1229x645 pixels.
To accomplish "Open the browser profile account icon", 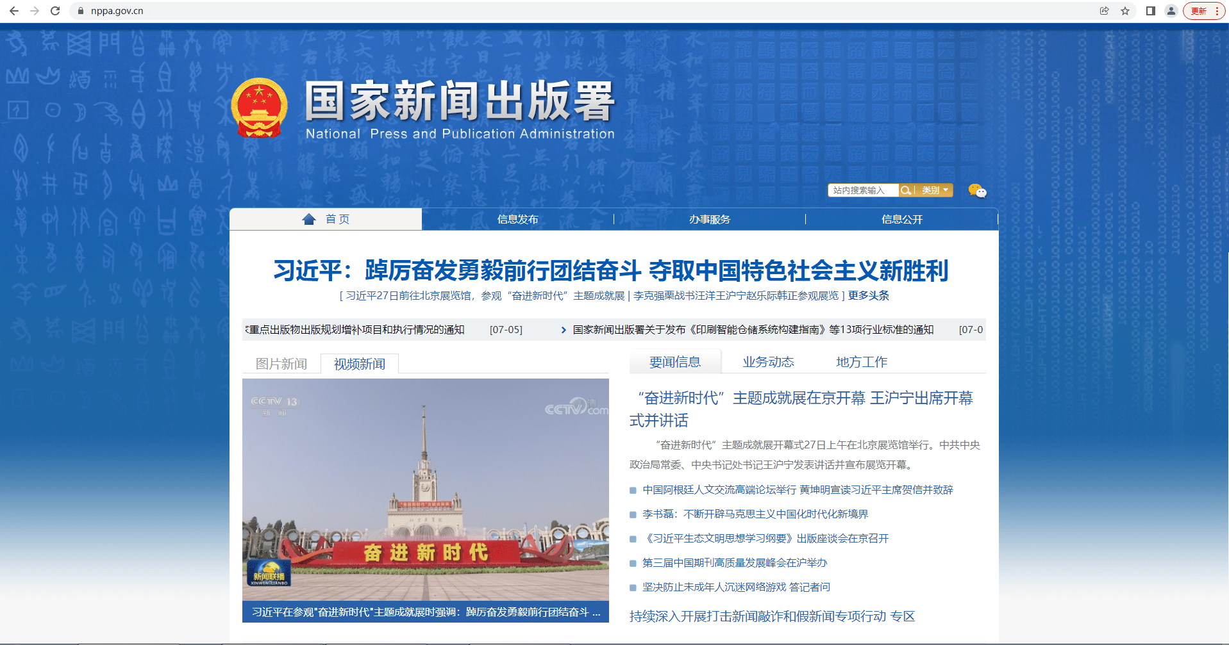I will (1171, 10).
